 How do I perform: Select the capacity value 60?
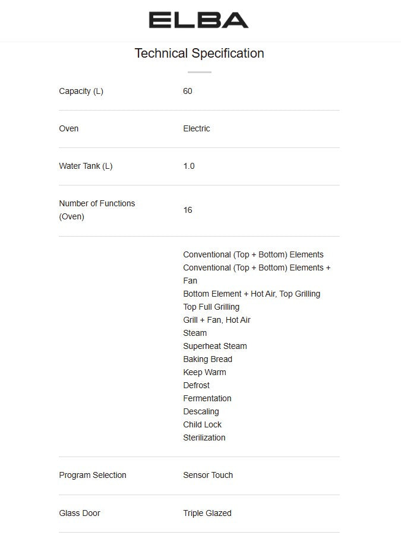pyautogui.click(x=188, y=91)
